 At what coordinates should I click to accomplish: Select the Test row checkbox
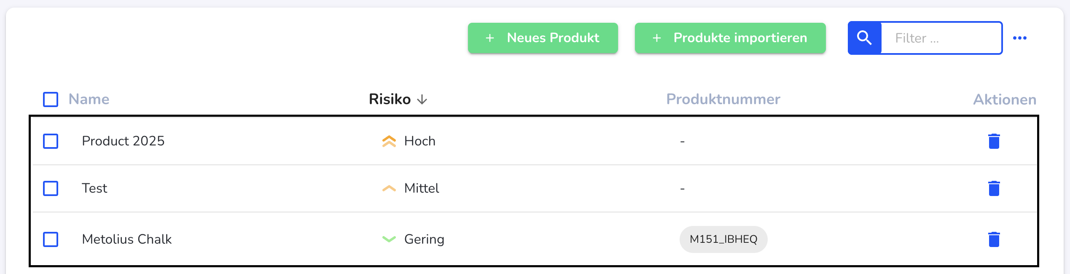coord(51,188)
